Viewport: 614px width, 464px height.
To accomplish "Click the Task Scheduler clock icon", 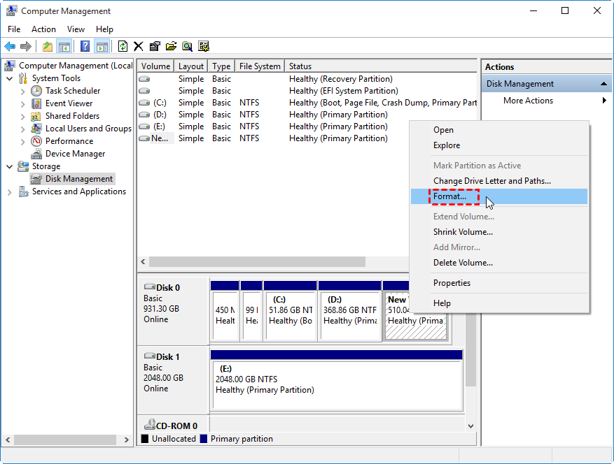I will (36, 91).
